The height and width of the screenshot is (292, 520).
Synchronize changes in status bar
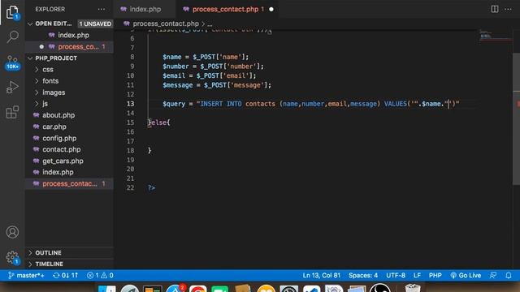(x=65, y=276)
